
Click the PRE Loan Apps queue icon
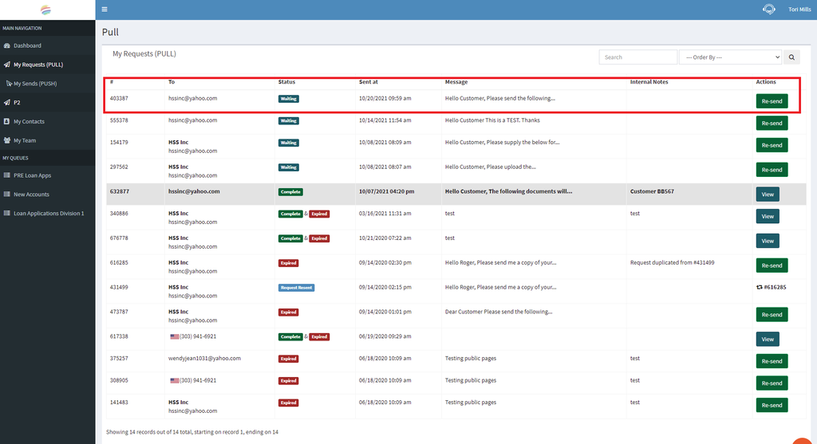click(6, 175)
